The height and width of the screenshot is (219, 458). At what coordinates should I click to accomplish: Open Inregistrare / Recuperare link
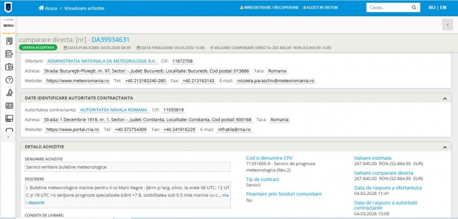coord(269,8)
